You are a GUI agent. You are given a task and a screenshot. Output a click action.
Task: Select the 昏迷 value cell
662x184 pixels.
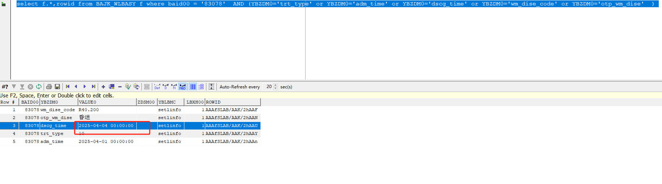pos(107,118)
